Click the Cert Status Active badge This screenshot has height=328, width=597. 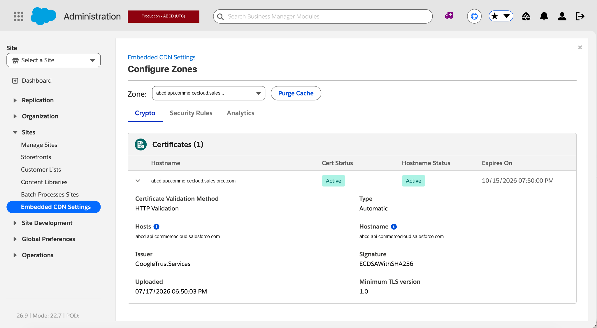(x=333, y=181)
